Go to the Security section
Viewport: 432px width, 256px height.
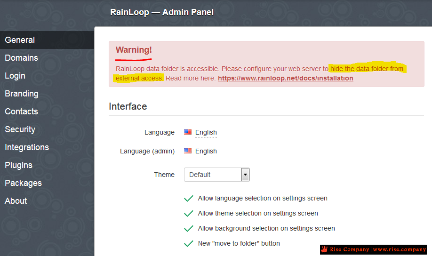point(47,129)
